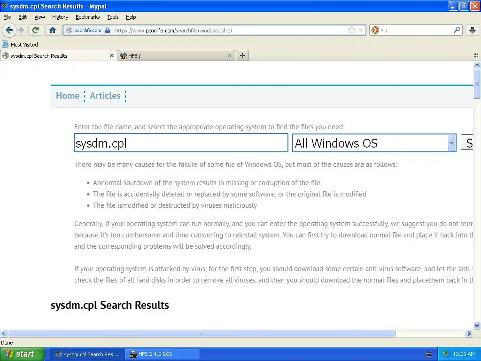Click the vertical scrollbar up arrow

click(x=477, y=65)
